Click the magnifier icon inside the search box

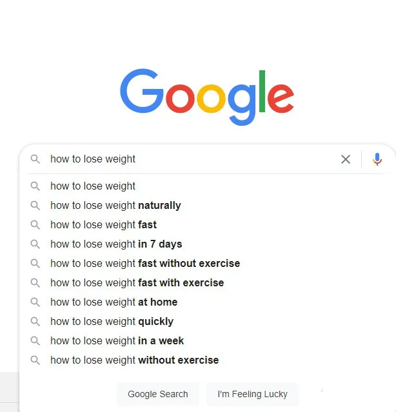coord(35,159)
